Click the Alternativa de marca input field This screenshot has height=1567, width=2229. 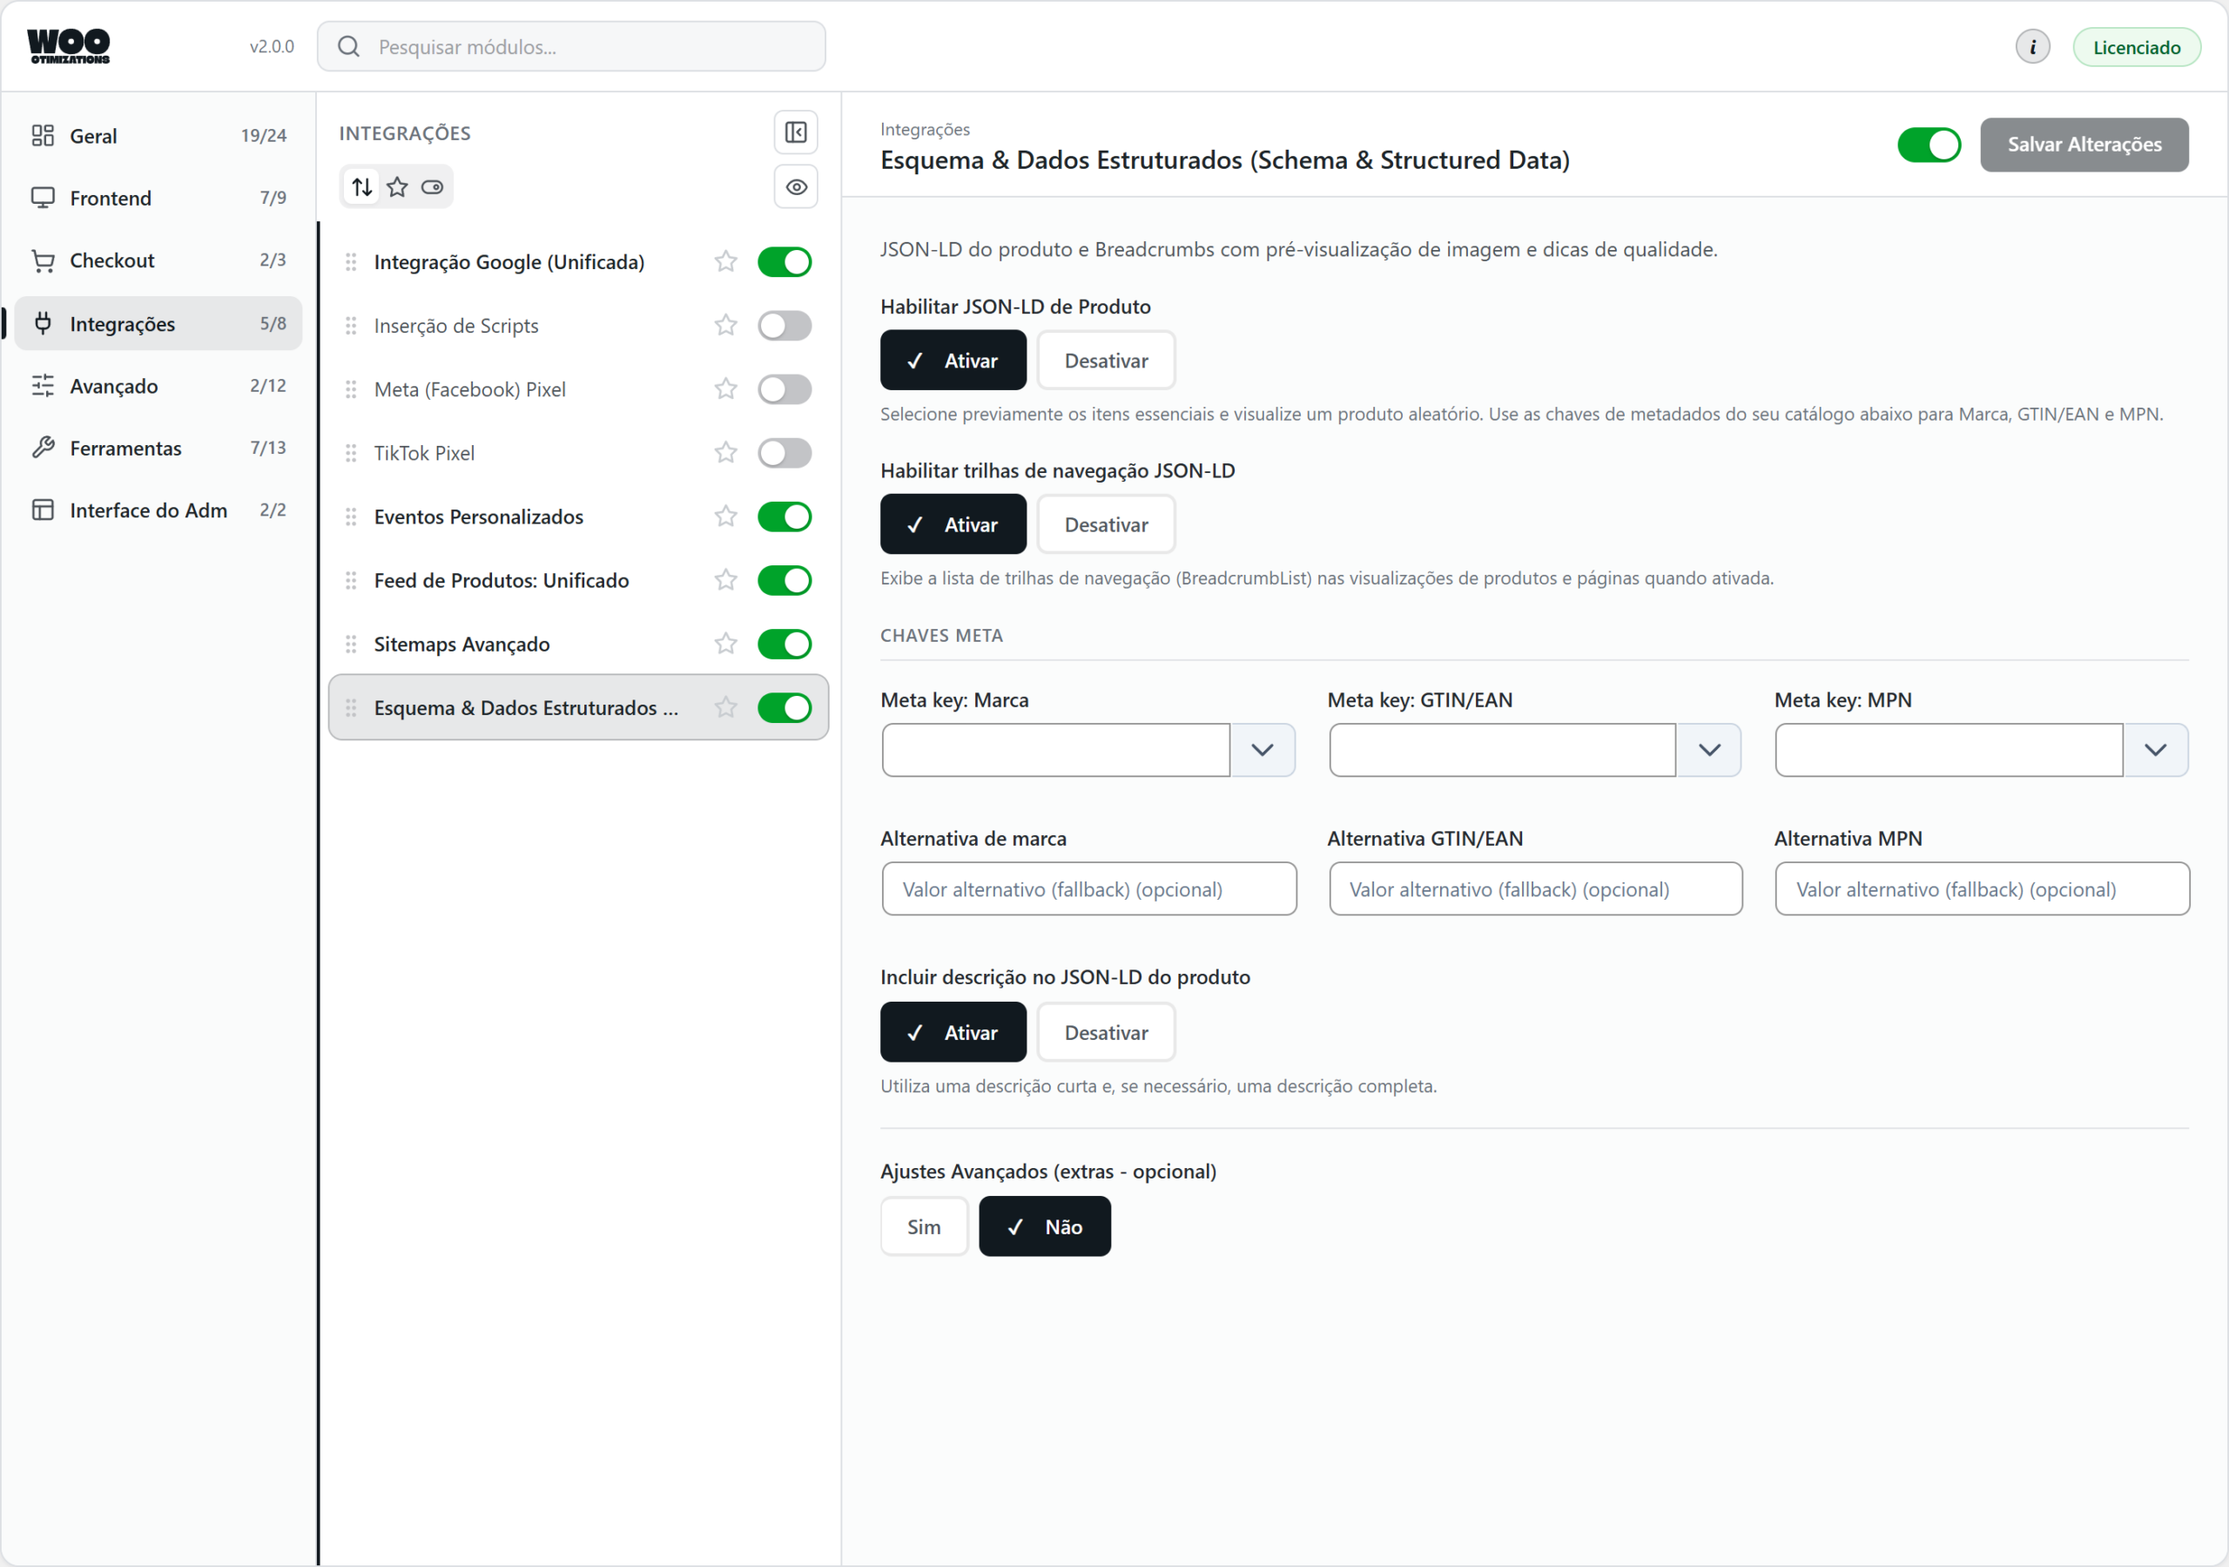(x=1089, y=889)
